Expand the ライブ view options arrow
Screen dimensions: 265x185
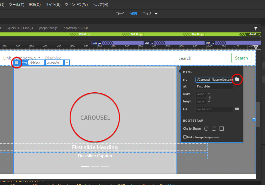click(x=156, y=14)
